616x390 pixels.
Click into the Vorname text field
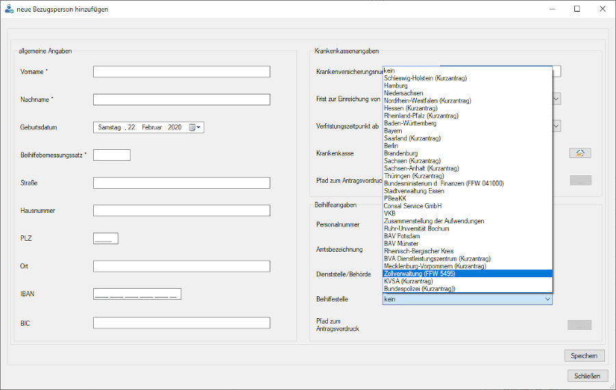pos(181,72)
